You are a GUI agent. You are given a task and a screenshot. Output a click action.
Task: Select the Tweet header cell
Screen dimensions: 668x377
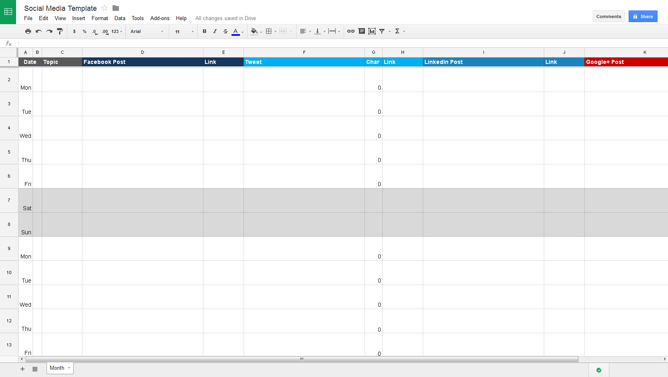(304, 62)
